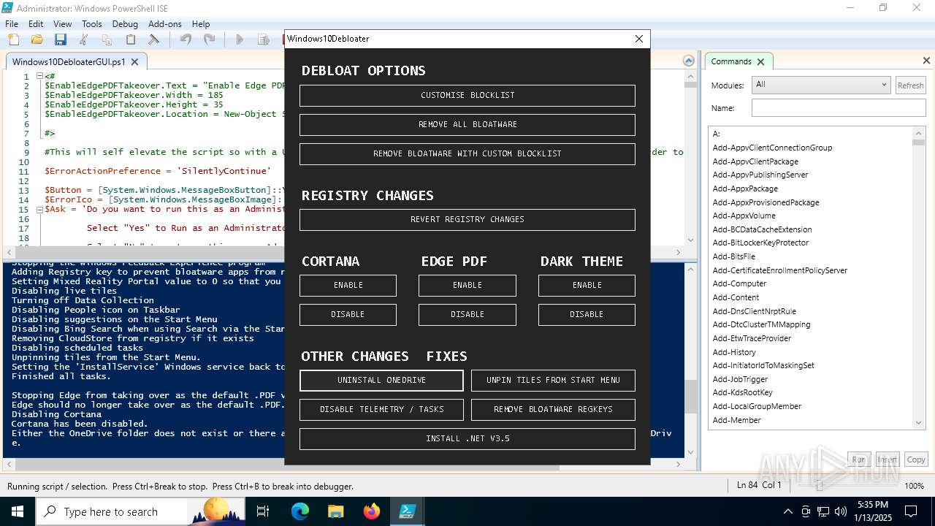This screenshot has width=935, height=526.
Task: Click the taskbar search box
Action: tap(141, 511)
